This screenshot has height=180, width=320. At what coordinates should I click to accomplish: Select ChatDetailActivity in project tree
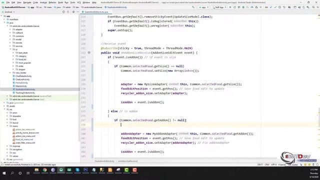[x=23, y=76]
